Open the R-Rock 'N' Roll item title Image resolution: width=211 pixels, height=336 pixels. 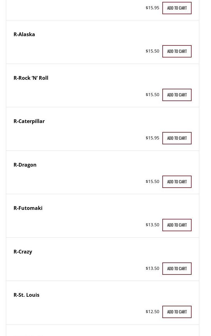click(31, 78)
